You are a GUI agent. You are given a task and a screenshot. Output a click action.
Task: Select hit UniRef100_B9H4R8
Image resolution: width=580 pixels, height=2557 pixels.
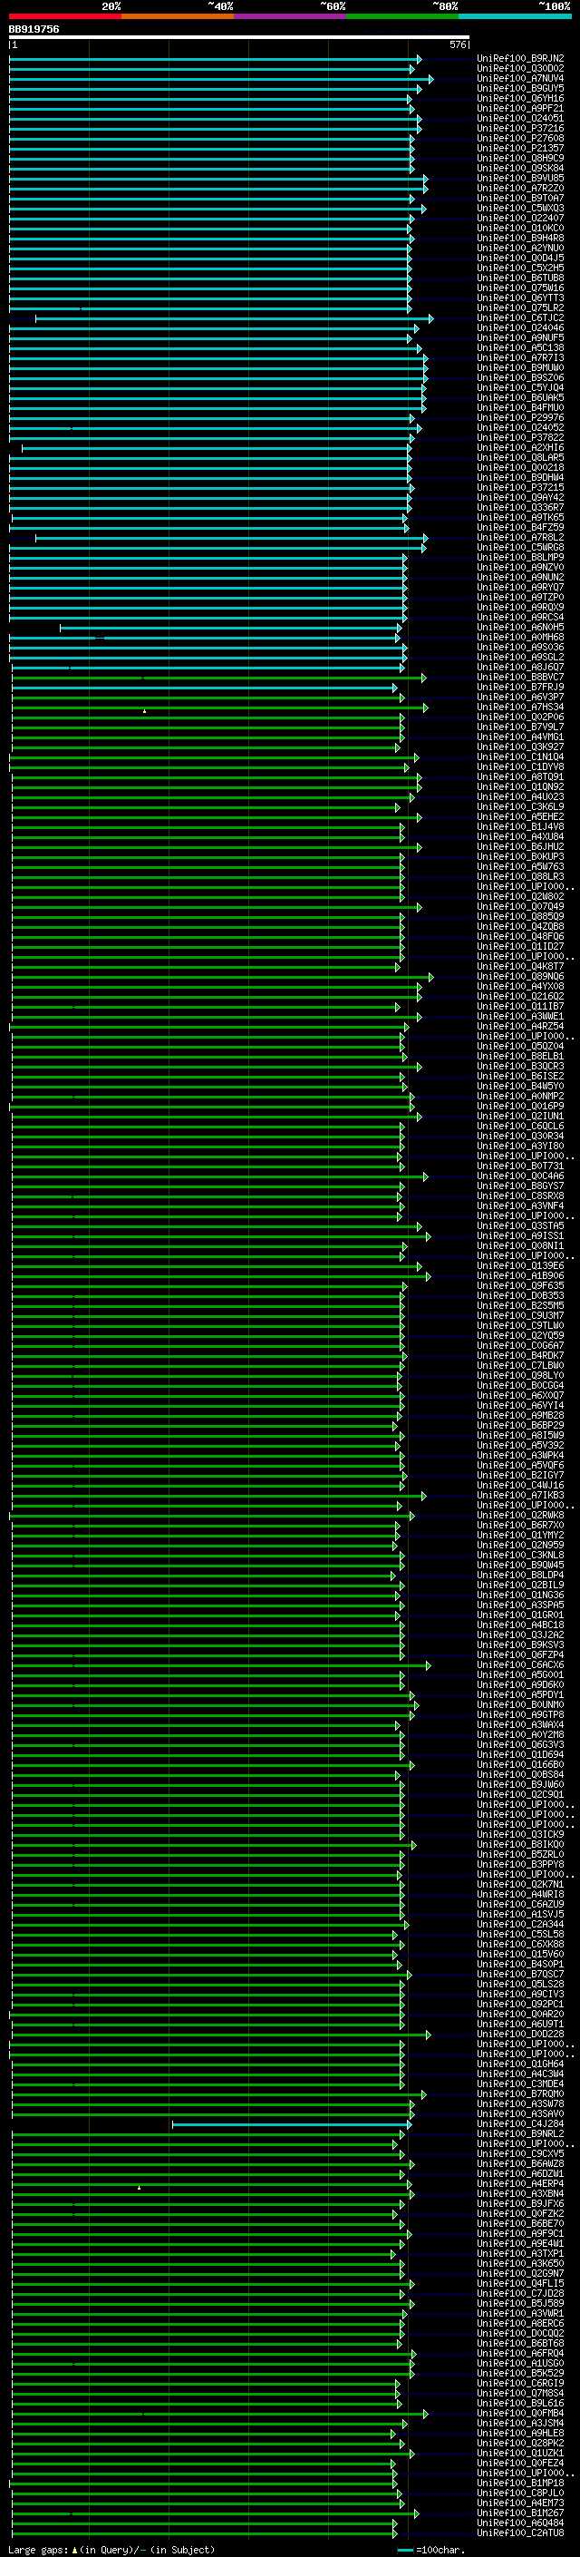[x=520, y=239]
